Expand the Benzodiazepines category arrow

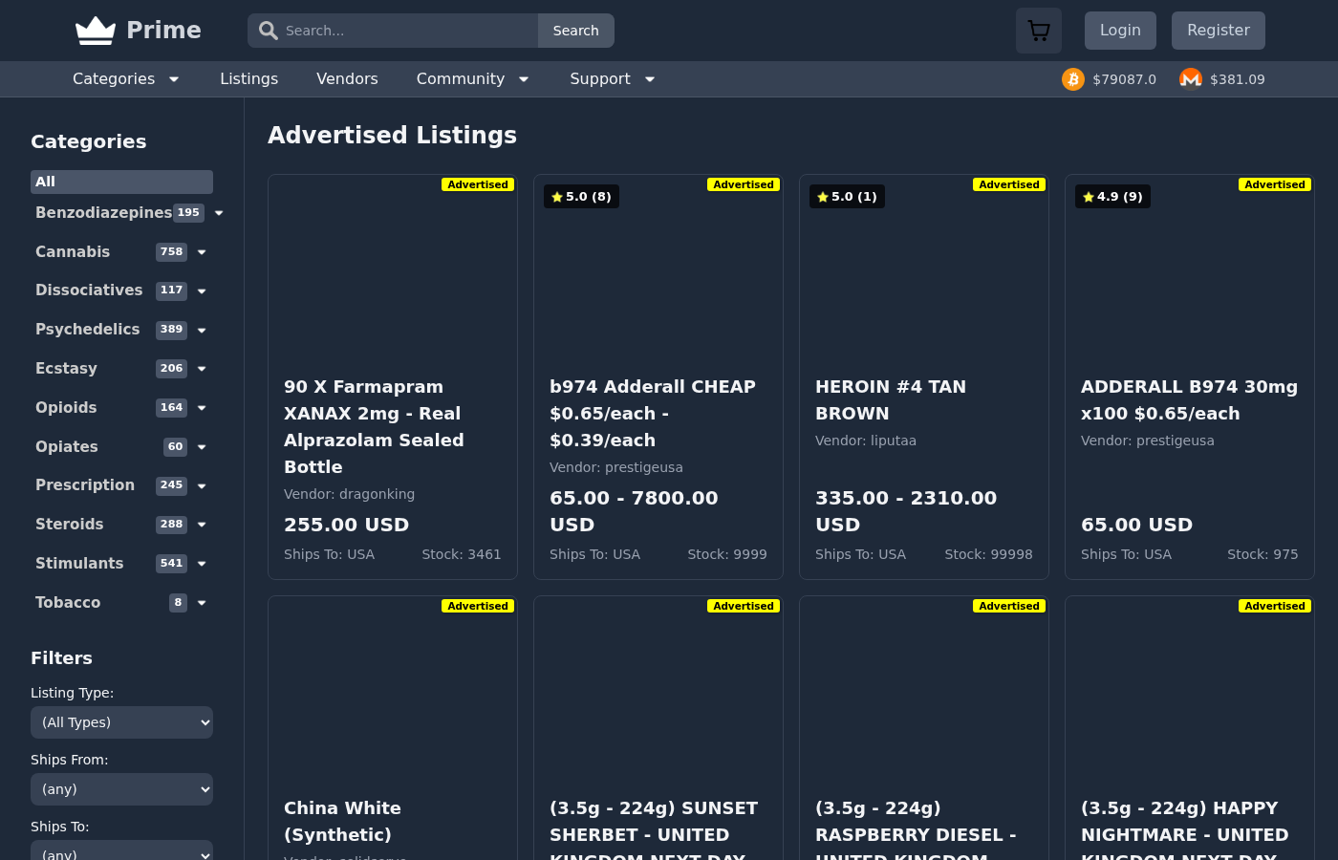(x=219, y=213)
